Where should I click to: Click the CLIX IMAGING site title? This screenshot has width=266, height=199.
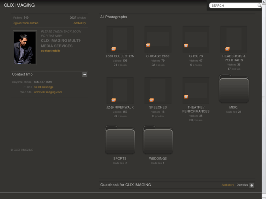tap(19, 5)
